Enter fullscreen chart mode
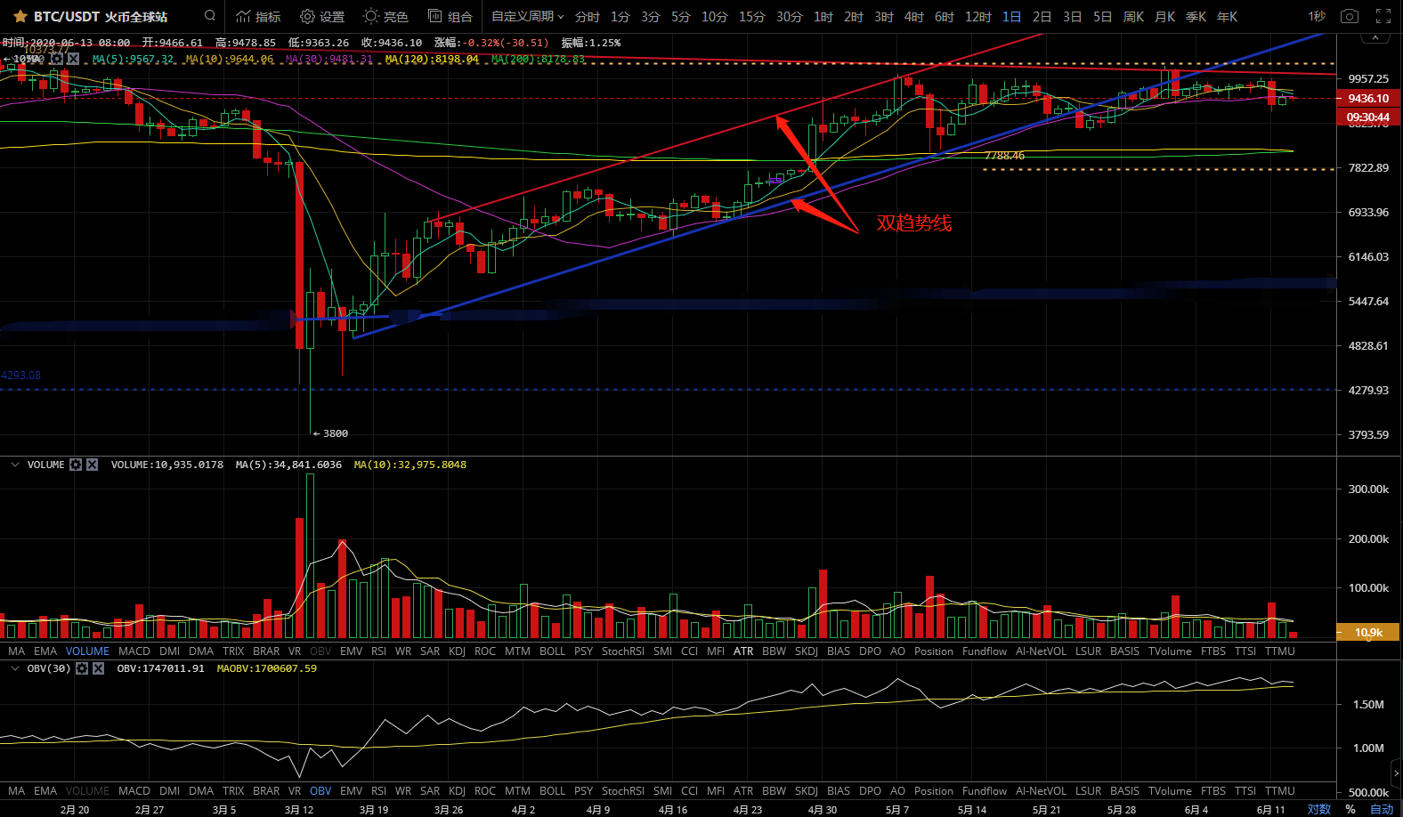 tap(1383, 16)
